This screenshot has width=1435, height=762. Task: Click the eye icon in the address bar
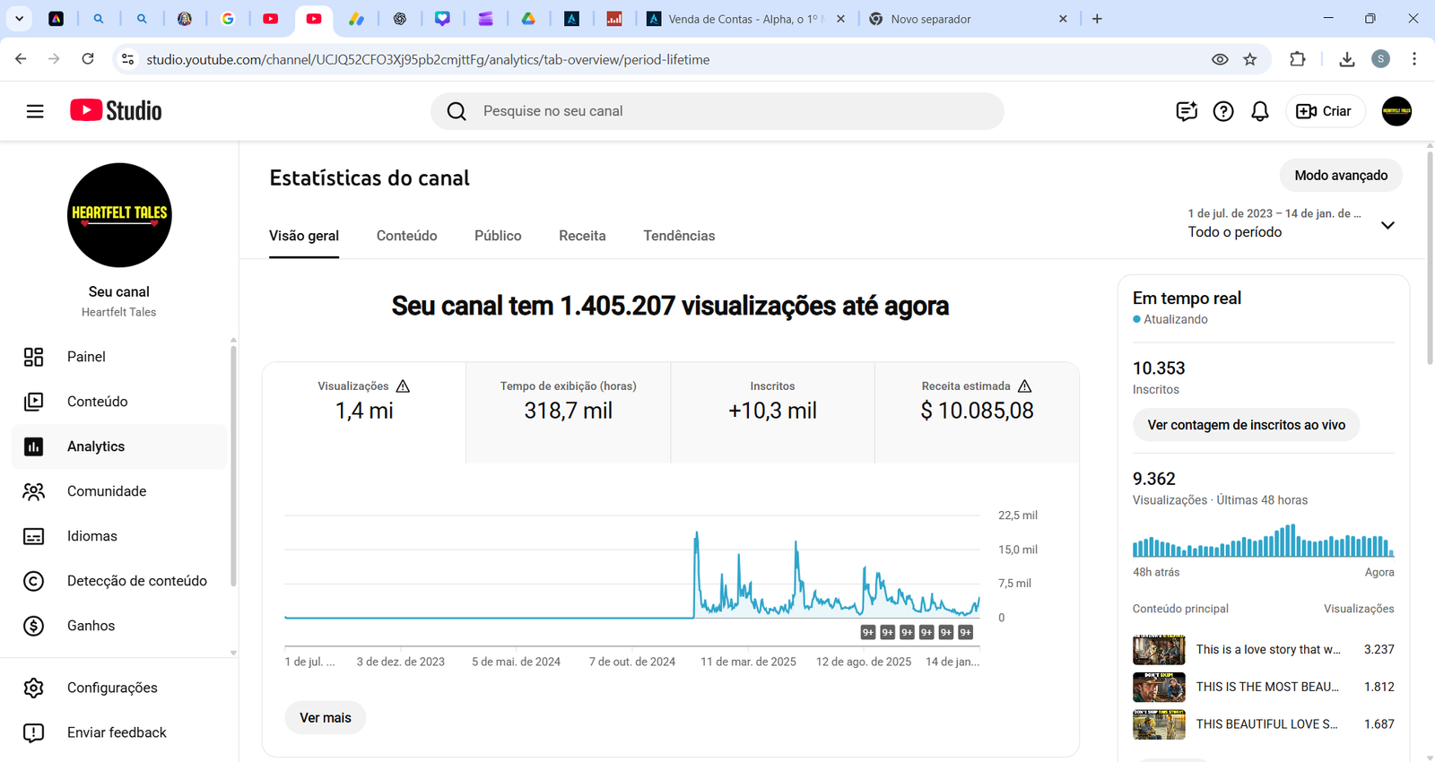[1220, 59]
